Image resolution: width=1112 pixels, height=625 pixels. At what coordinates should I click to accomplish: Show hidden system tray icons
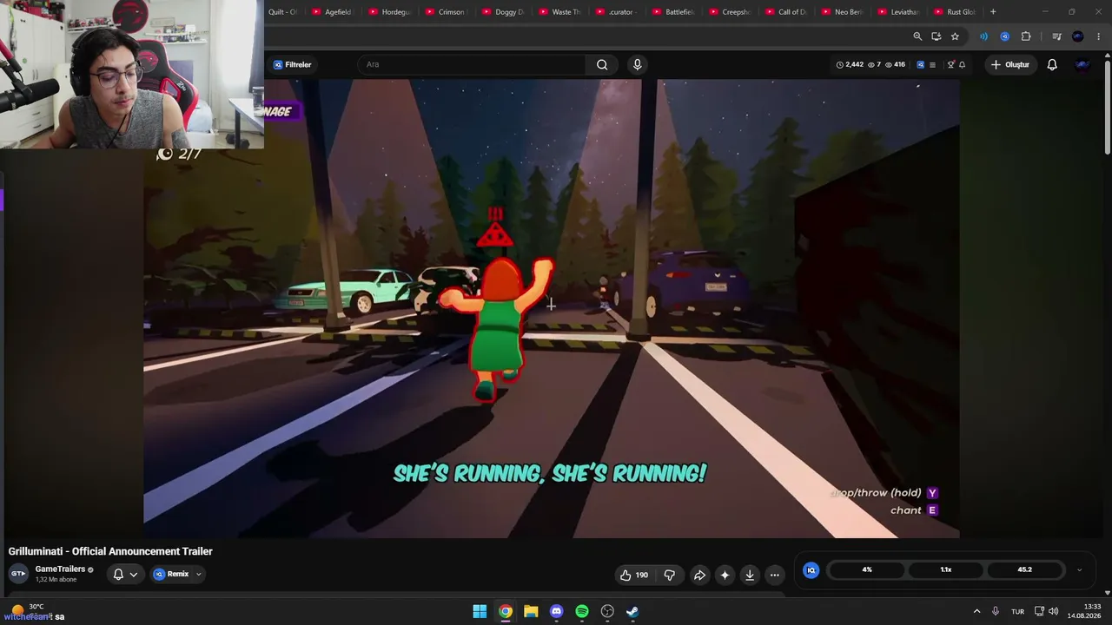tap(976, 611)
